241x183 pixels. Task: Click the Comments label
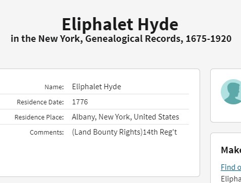pos(47,133)
